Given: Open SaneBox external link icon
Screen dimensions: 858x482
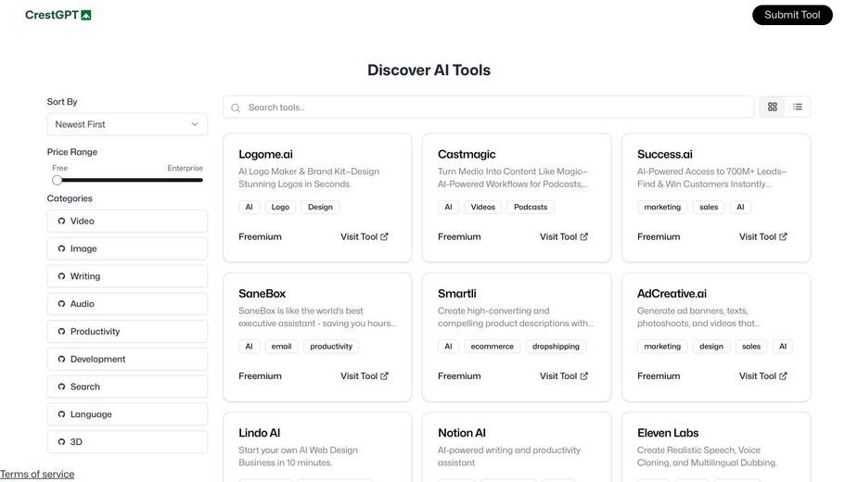Looking at the screenshot, I should click(x=385, y=375).
